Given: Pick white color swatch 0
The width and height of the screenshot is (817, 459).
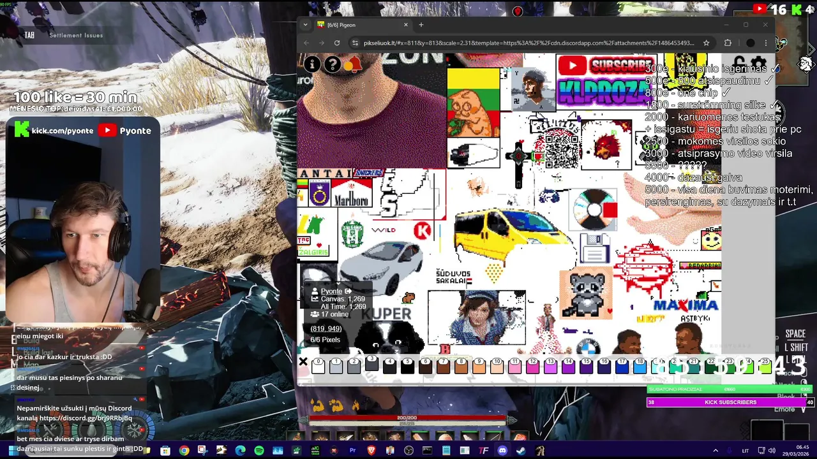Looking at the screenshot, I should [x=318, y=365].
